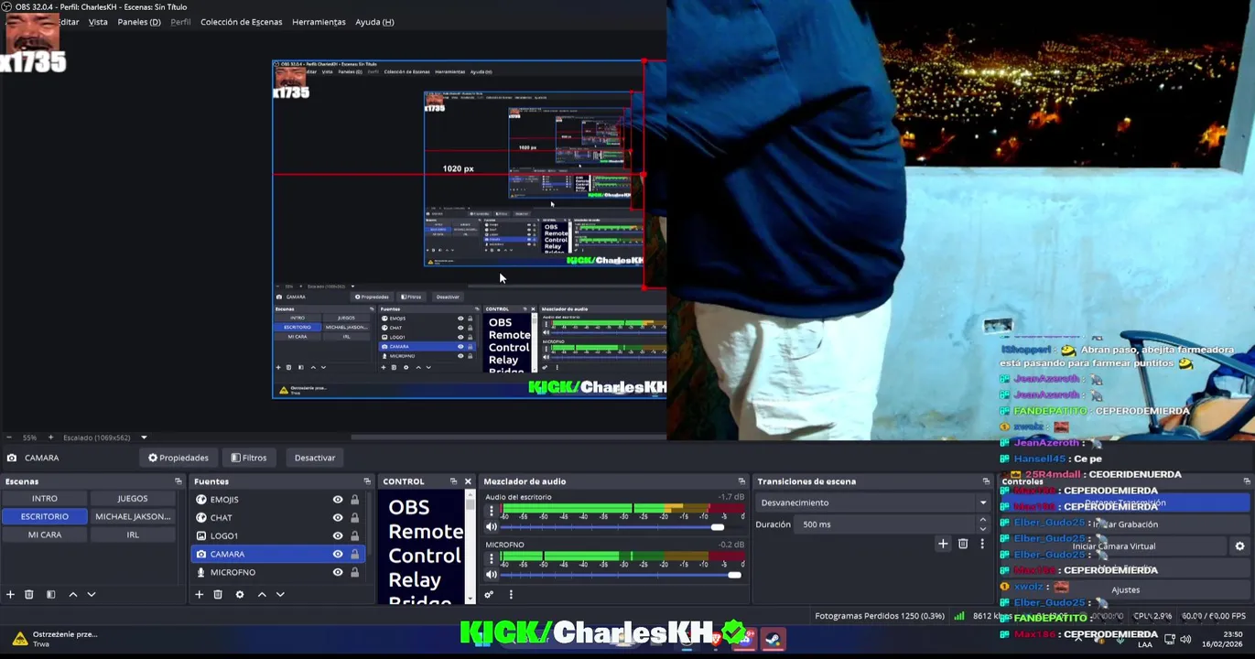Move scene up arrow in Escenas toolbar
The image size is (1255, 659).
point(73,595)
